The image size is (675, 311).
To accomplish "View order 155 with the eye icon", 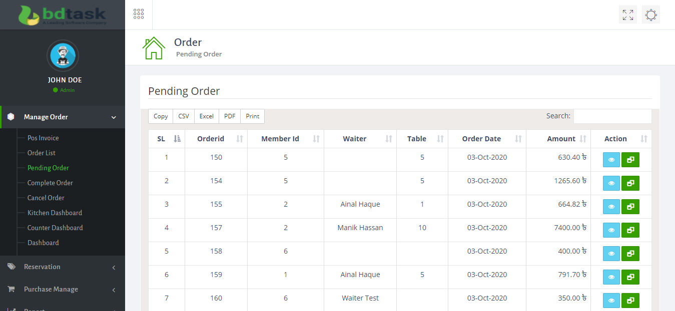I will point(611,207).
